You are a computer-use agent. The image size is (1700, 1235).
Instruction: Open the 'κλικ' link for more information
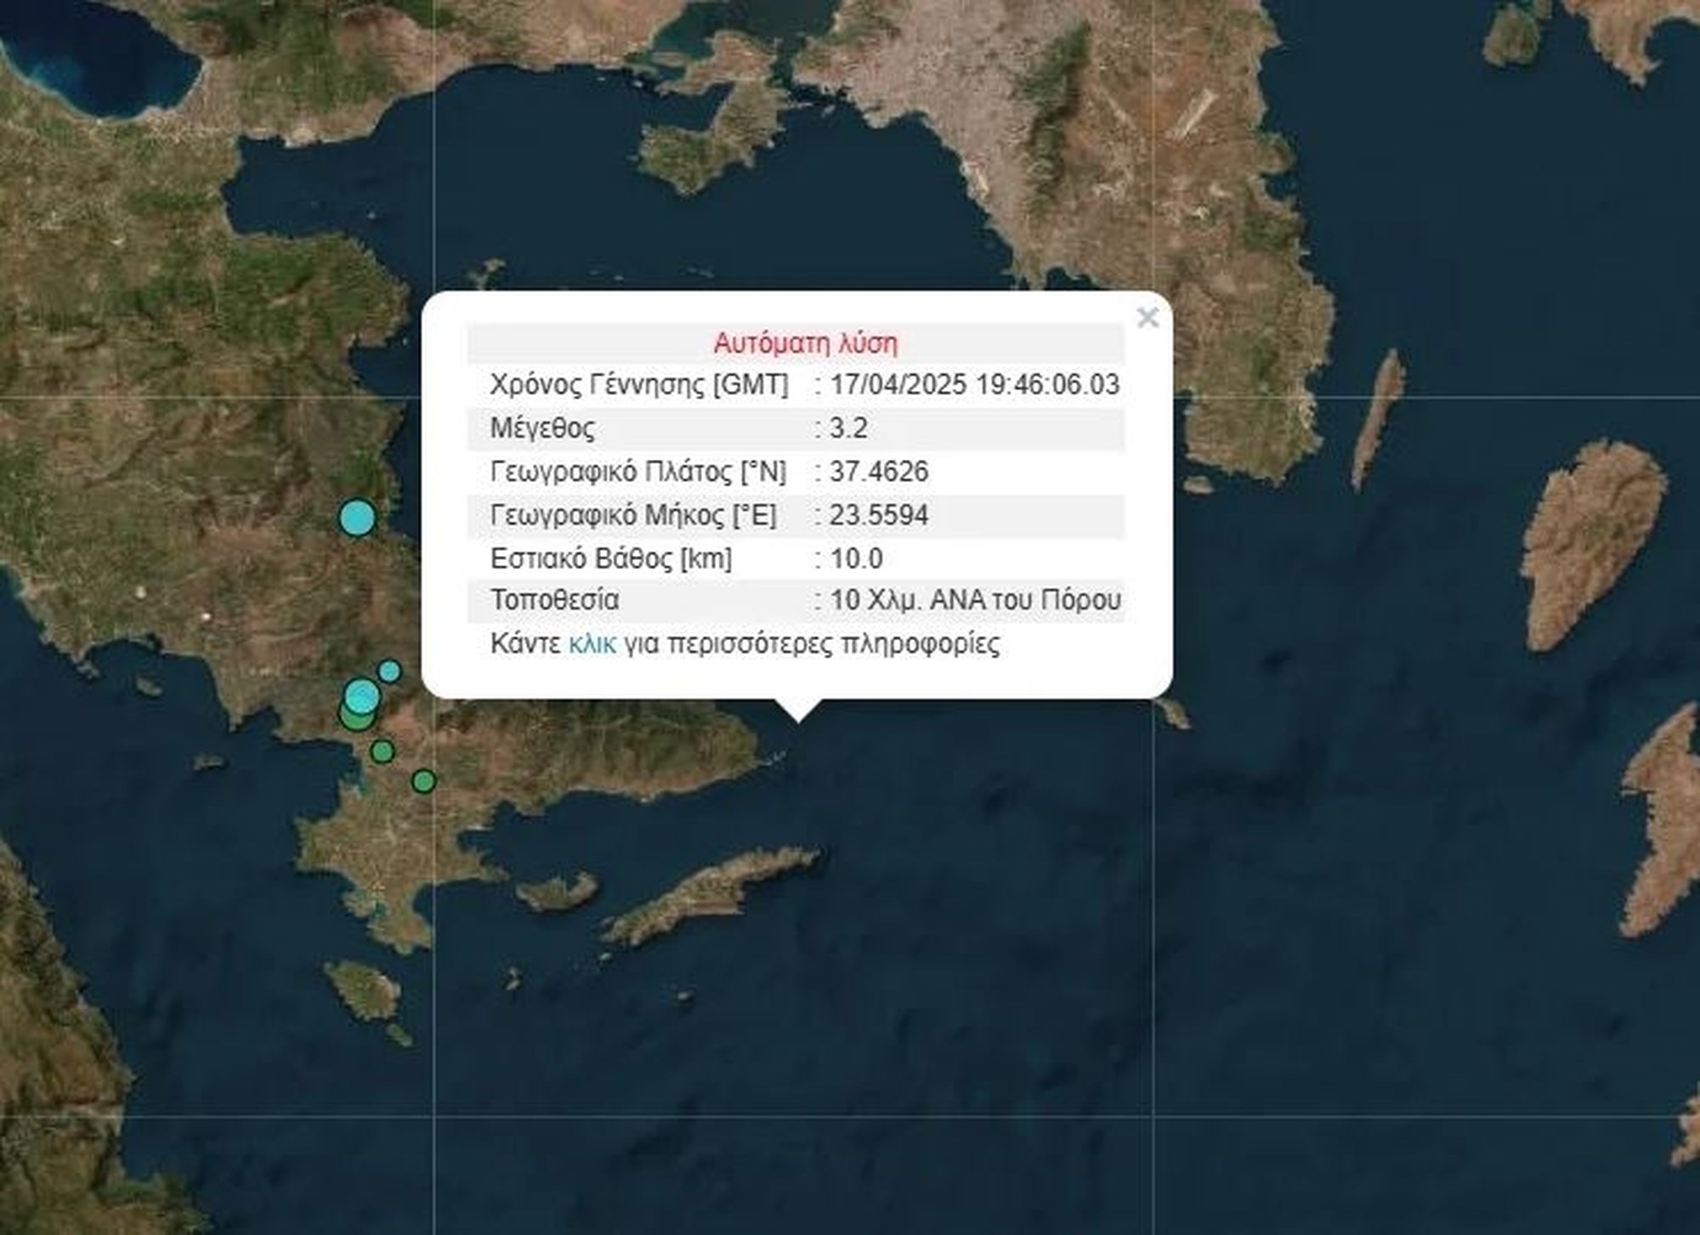click(592, 644)
